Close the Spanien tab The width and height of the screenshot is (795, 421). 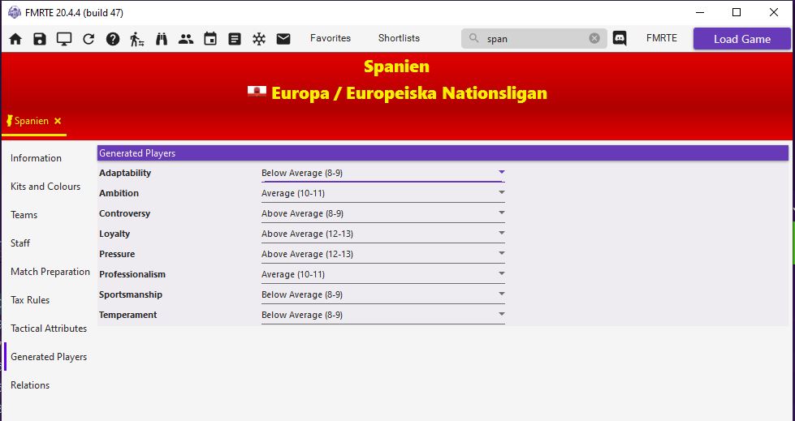(58, 121)
